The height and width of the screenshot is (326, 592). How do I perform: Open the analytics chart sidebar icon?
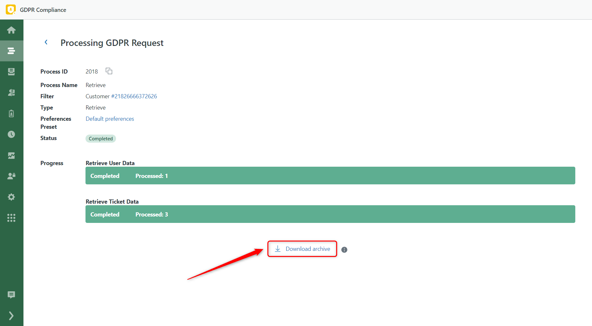click(11, 155)
